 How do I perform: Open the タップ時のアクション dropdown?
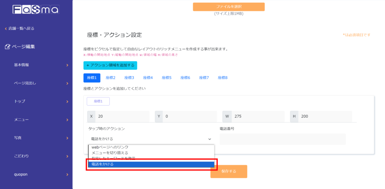tap(151, 139)
